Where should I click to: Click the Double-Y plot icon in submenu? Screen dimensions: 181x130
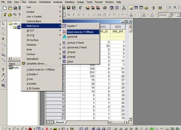click(64, 26)
